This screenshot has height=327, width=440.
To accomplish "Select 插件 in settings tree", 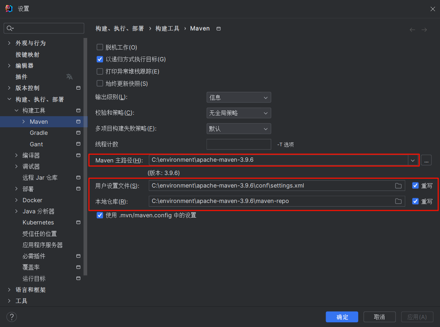I will [22, 77].
